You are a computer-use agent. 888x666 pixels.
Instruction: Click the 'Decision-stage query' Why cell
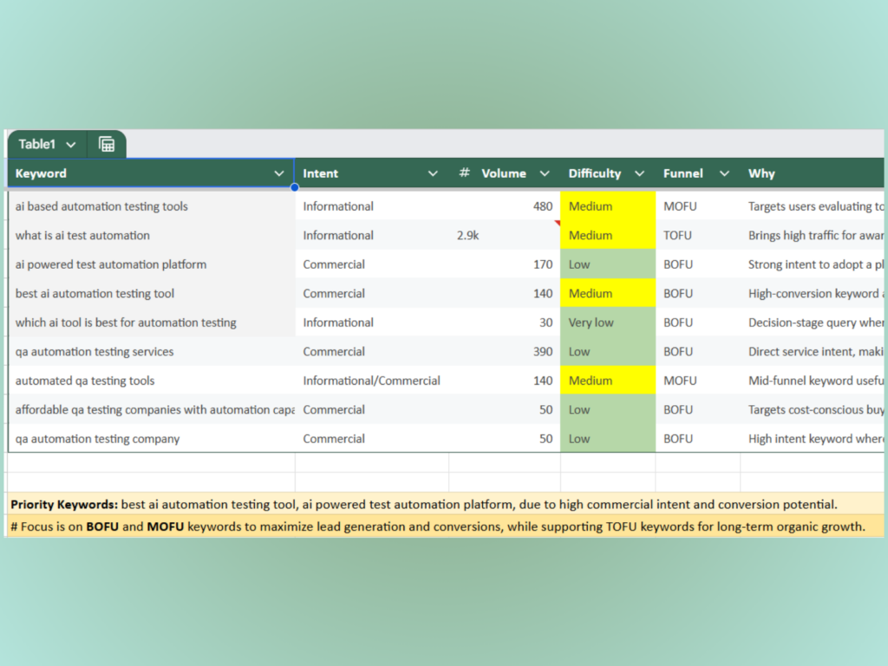812,323
